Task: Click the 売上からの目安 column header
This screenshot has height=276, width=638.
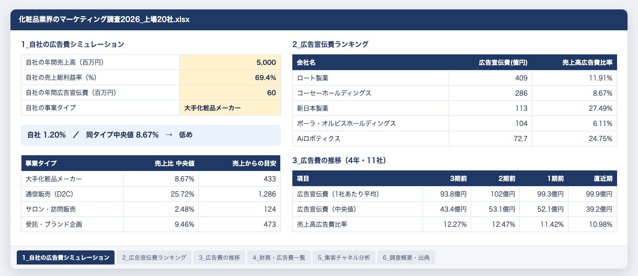Action: click(240, 163)
